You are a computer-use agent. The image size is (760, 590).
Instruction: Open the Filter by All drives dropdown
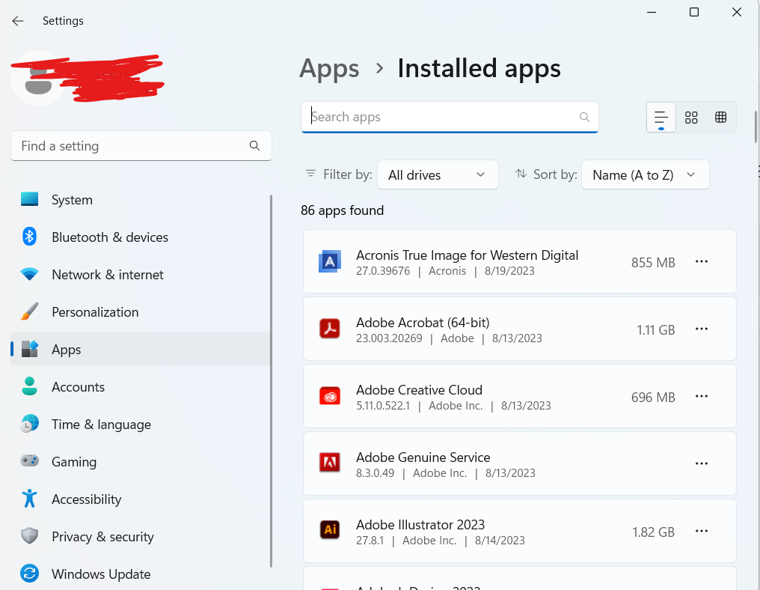coord(438,174)
